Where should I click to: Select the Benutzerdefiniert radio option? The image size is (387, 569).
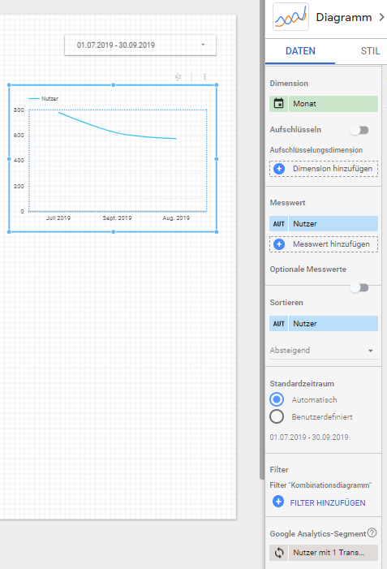tap(277, 416)
